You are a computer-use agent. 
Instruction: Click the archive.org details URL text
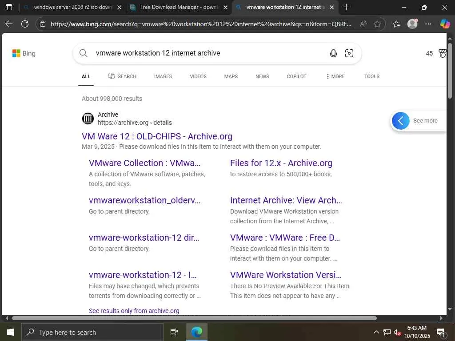click(x=135, y=123)
